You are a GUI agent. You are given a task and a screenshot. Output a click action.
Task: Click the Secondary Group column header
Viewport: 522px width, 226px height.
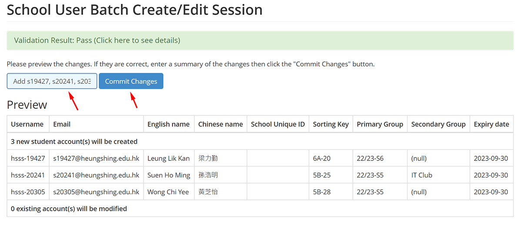click(438, 124)
